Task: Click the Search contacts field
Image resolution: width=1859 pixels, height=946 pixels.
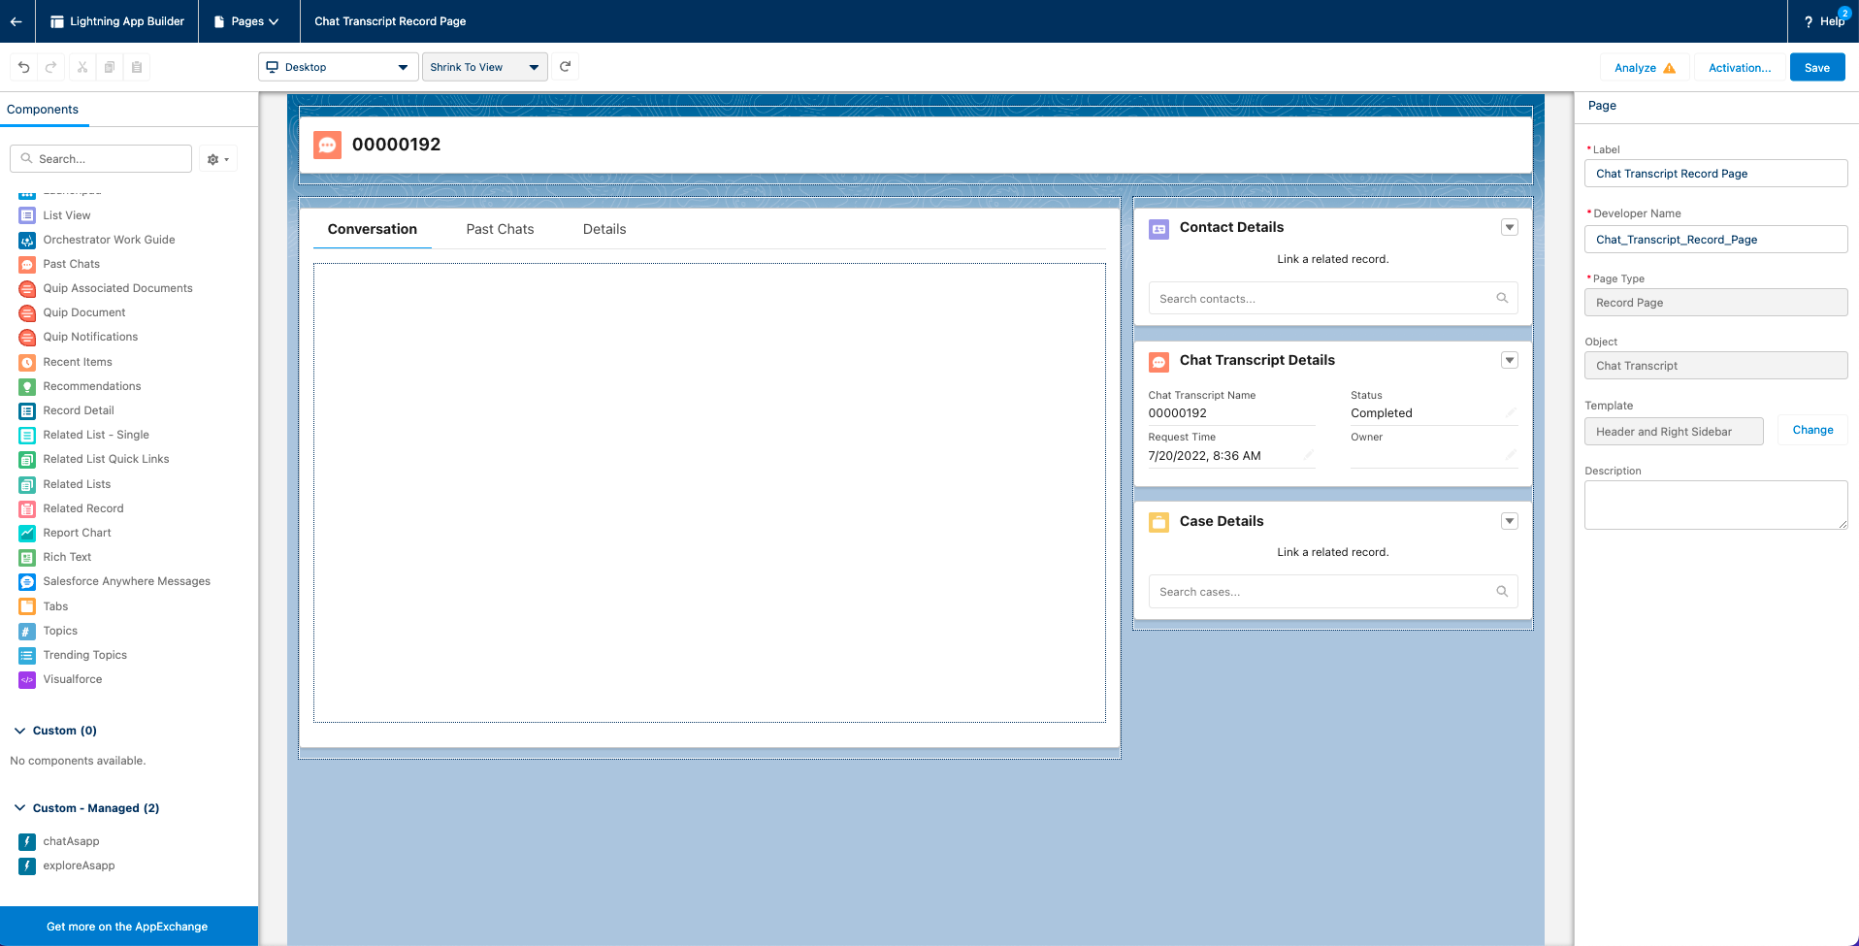Action: tap(1333, 299)
